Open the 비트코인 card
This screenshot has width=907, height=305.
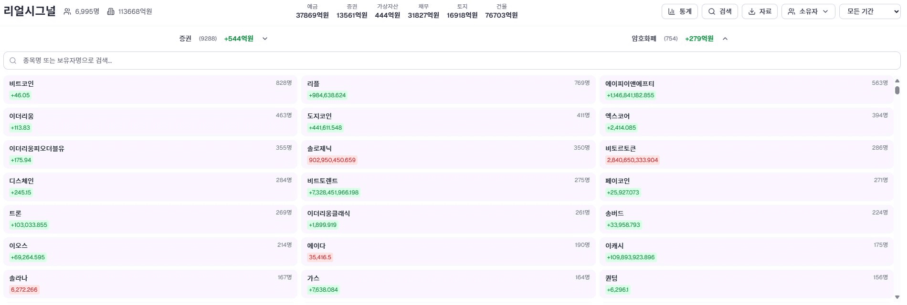pos(150,89)
